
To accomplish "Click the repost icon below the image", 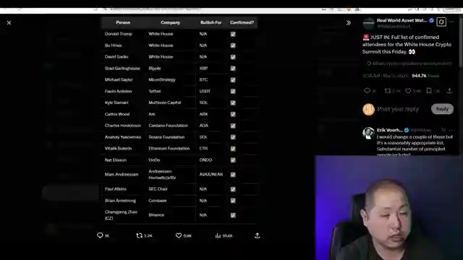I will (x=139, y=235).
